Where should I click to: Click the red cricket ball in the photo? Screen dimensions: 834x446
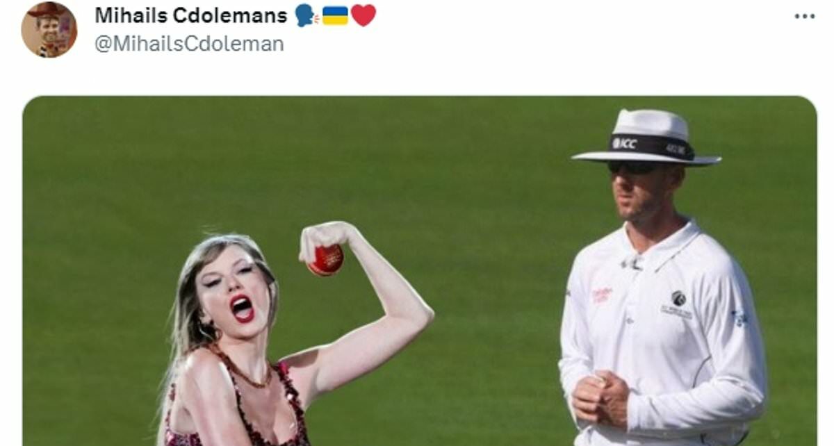point(325,260)
